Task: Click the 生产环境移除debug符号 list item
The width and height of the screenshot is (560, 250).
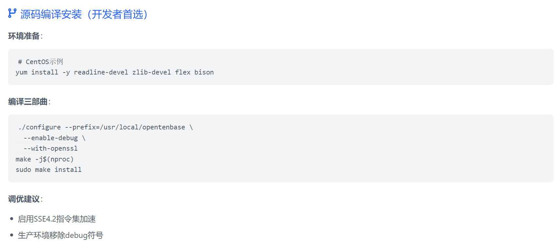Action: [x=61, y=235]
